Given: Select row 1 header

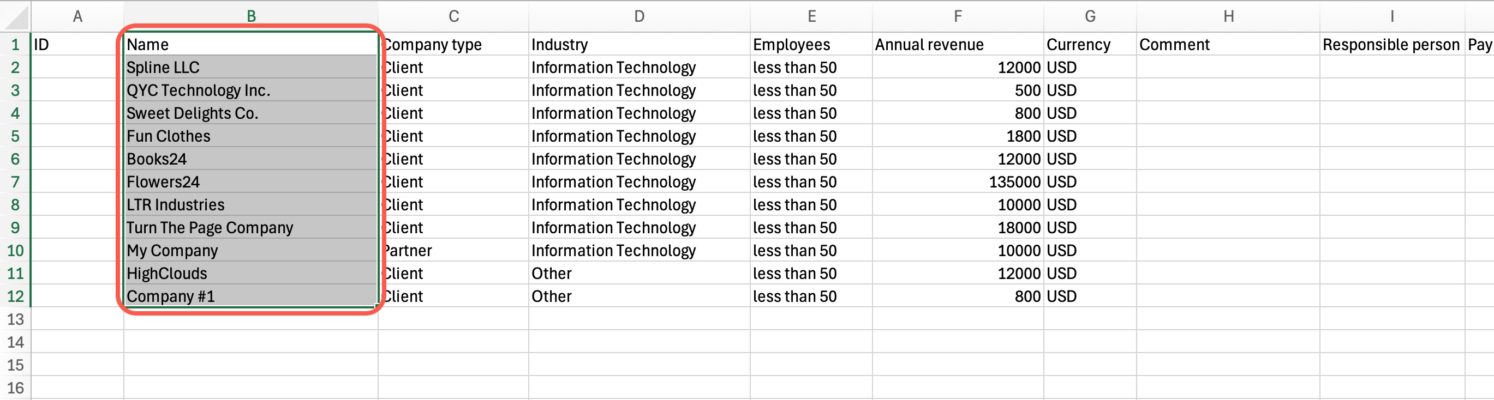Looking at the screenshot, I should [15, 45].
